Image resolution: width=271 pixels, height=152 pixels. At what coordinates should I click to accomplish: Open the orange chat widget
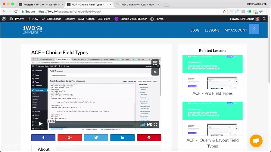coord(256,141)
